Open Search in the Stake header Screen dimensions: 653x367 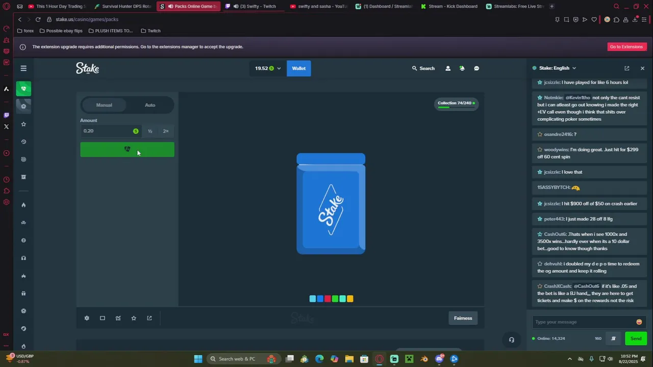pos(423,68)
